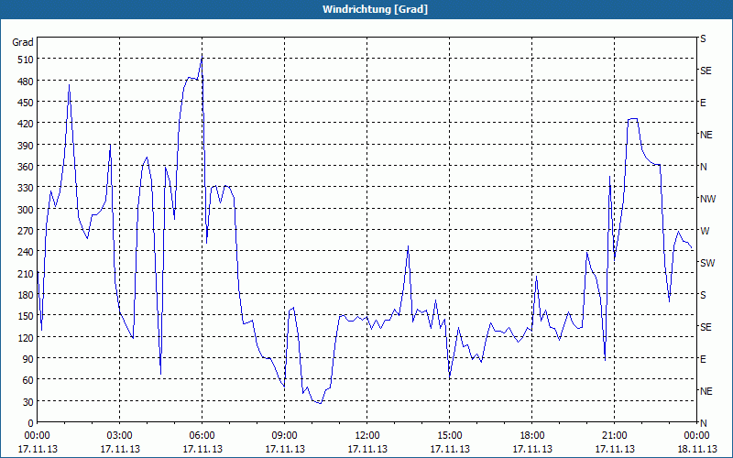Click the 390 value on the left axis
The width and height of the screenshot is (733, 458).
coord(26,146)
